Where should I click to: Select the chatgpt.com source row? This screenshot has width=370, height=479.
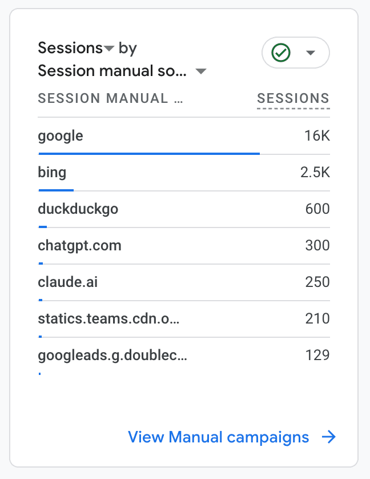(x=79, y=246)
